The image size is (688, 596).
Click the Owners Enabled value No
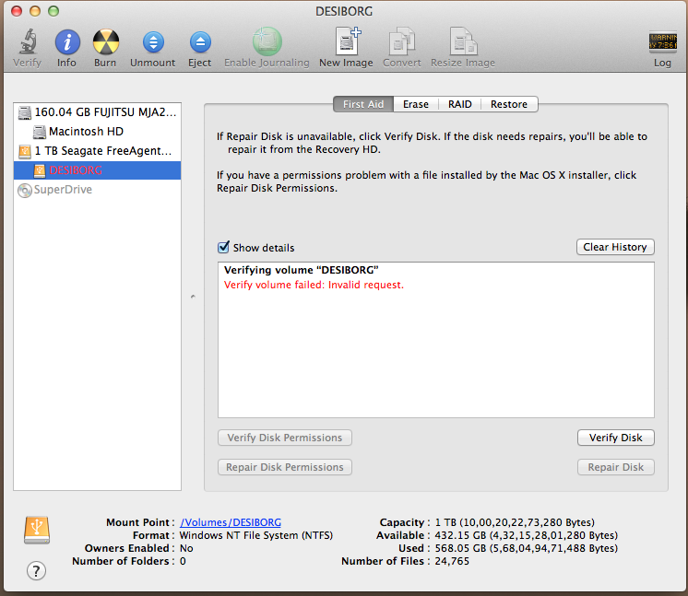(x=186, y=548)
